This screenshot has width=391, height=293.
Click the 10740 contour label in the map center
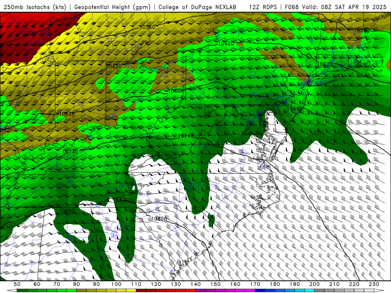click(x=186, y=136)
